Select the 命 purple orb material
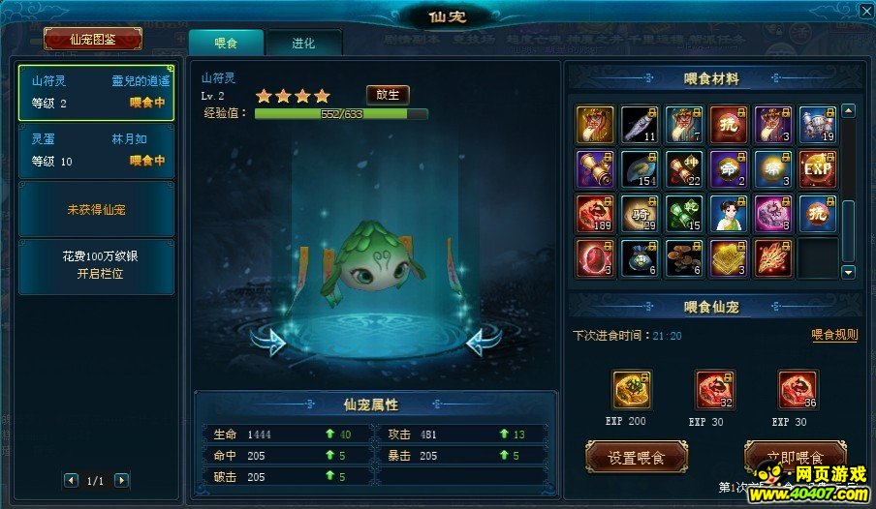This screenshot has height=509, width=876. [728, 169]
